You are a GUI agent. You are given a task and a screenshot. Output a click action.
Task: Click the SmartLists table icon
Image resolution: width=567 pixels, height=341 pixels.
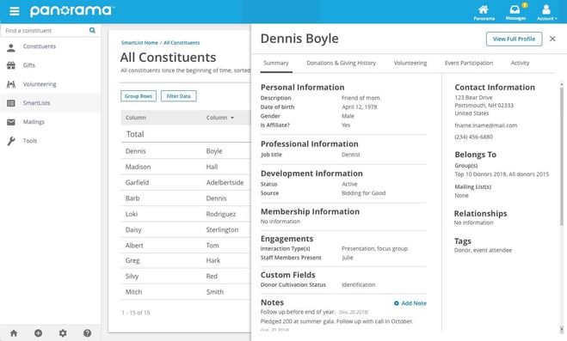(x=11, y=103)
